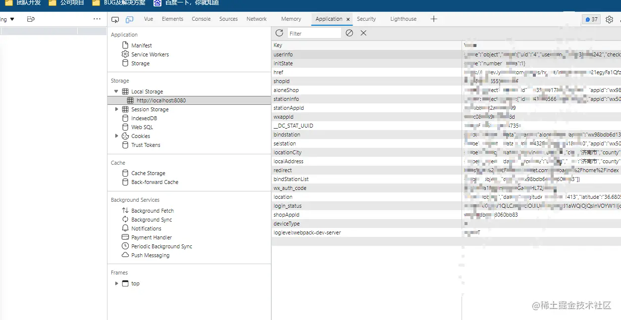Viewport: 621px width, 320px height.
Task: Switch to the Network tab
Action: [257, 19]
